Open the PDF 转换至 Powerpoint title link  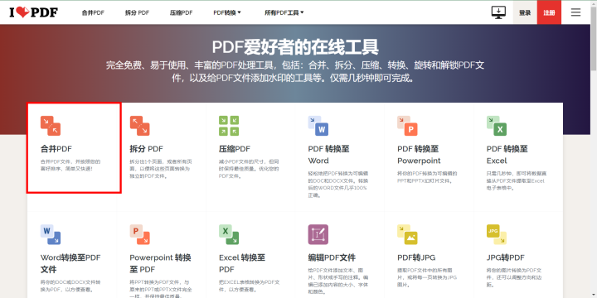tap(419, 155)
